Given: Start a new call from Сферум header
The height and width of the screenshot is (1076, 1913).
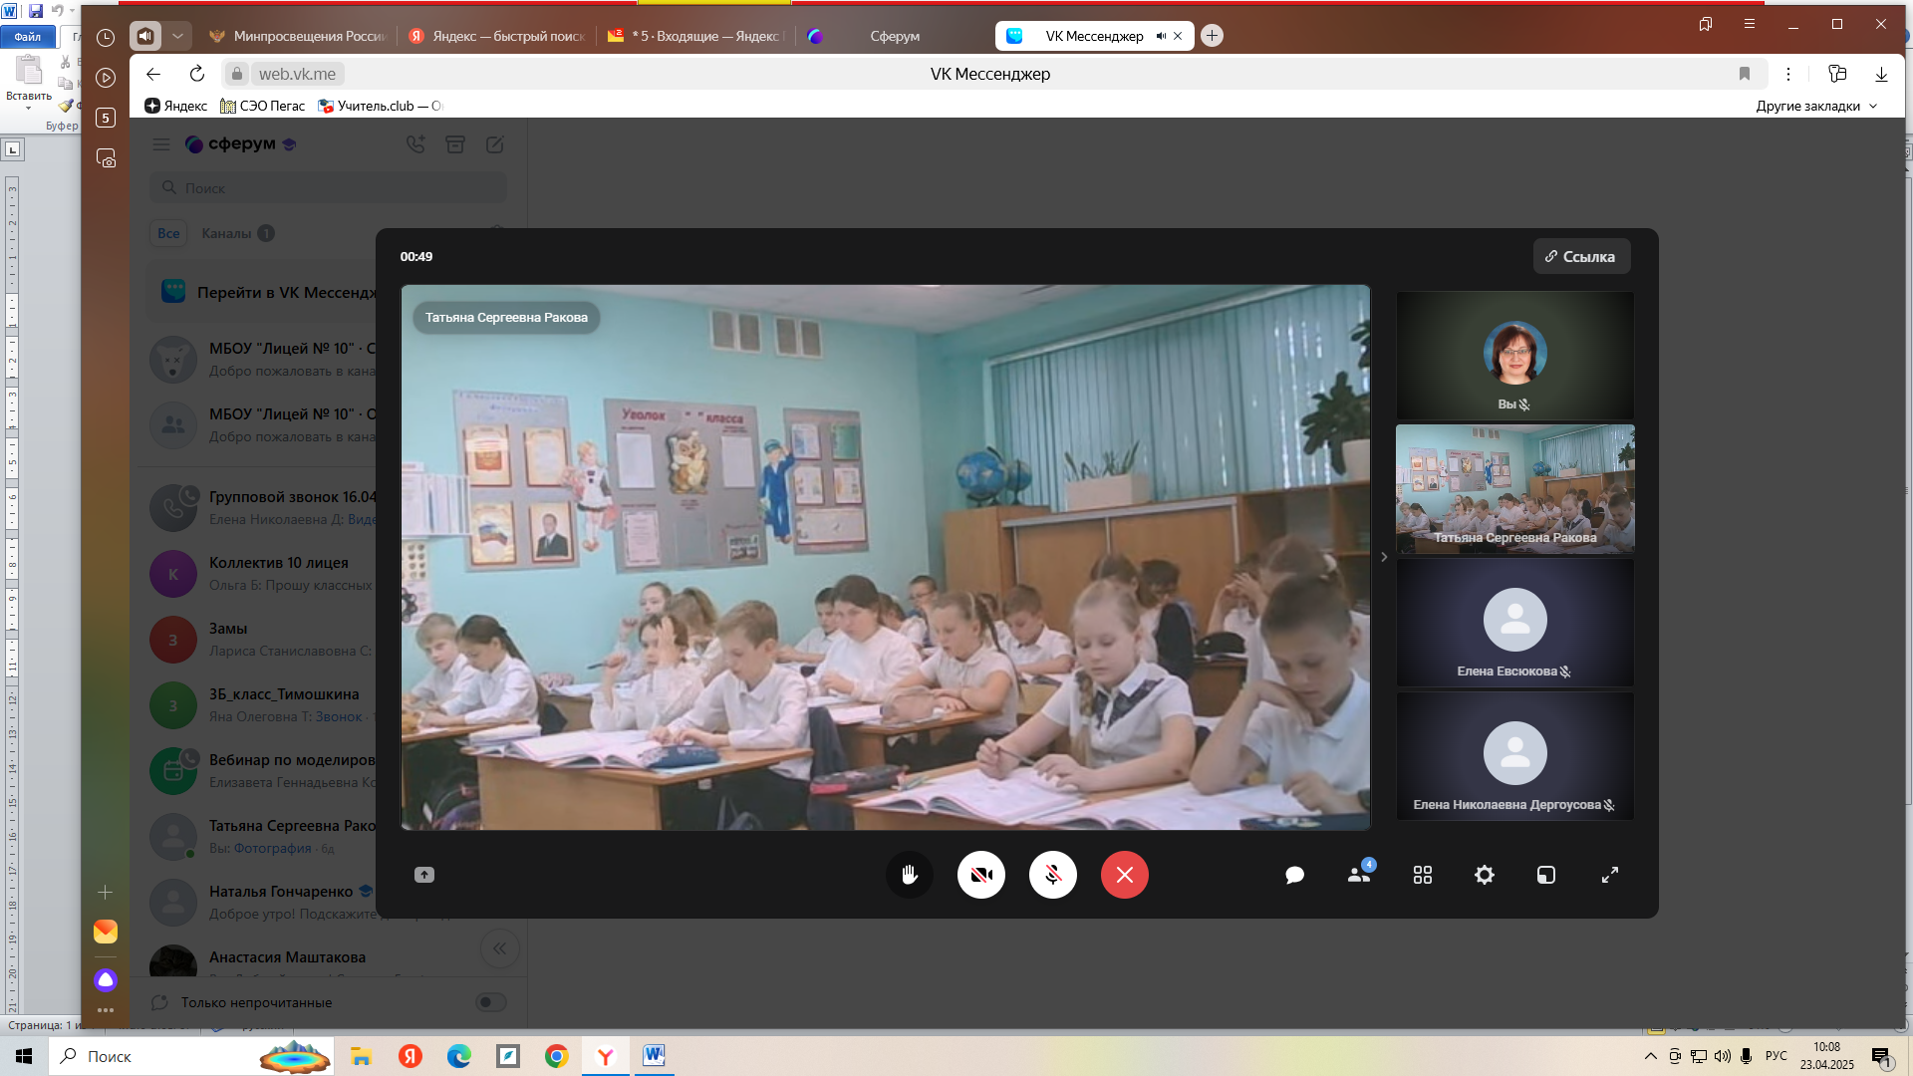Looking at the screenshot, I should (x=415, y=144).
